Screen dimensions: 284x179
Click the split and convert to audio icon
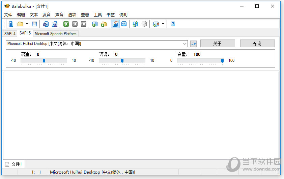(55, 24)
